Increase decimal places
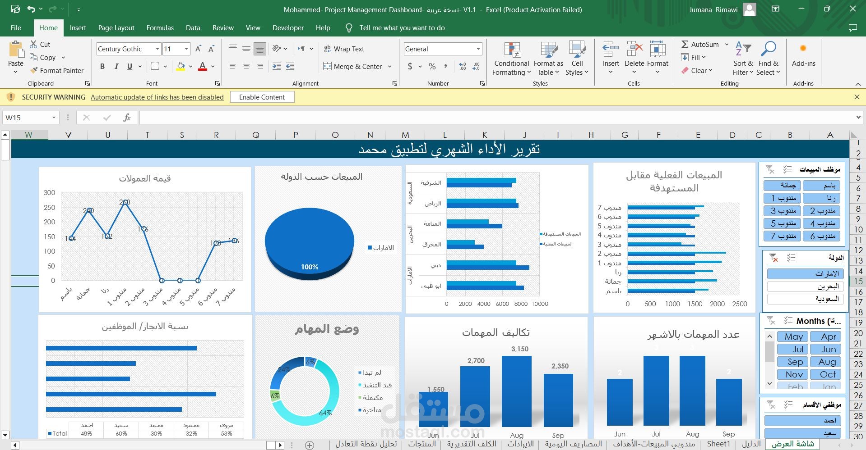Screen dimensions: 866x450 click(463, 66)
